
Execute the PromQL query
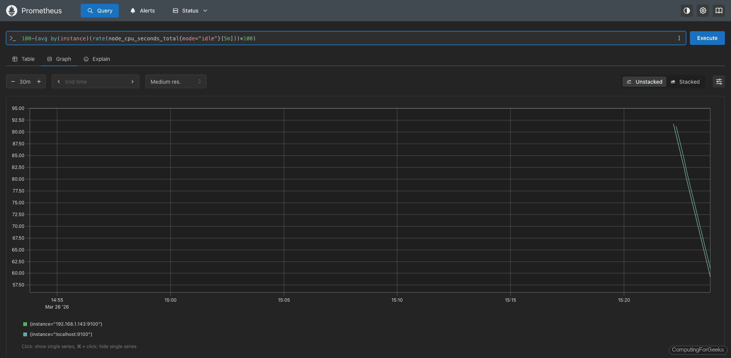pos(707,38)
